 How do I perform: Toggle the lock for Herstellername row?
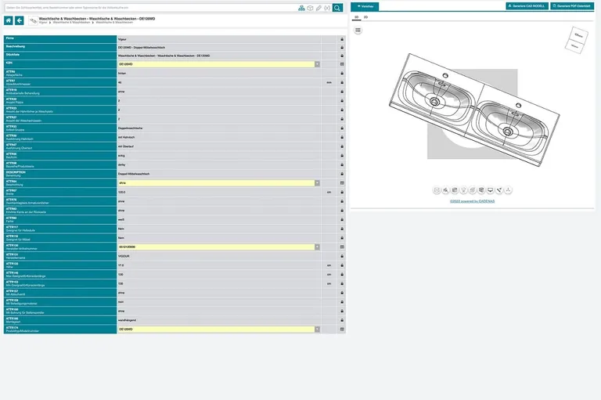(342, 255)
